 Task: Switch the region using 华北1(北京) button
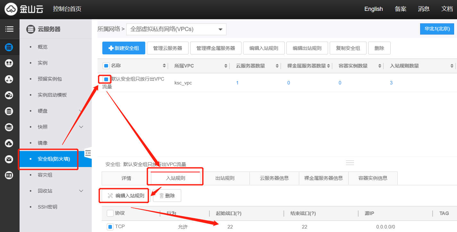[x=437, y=29]
